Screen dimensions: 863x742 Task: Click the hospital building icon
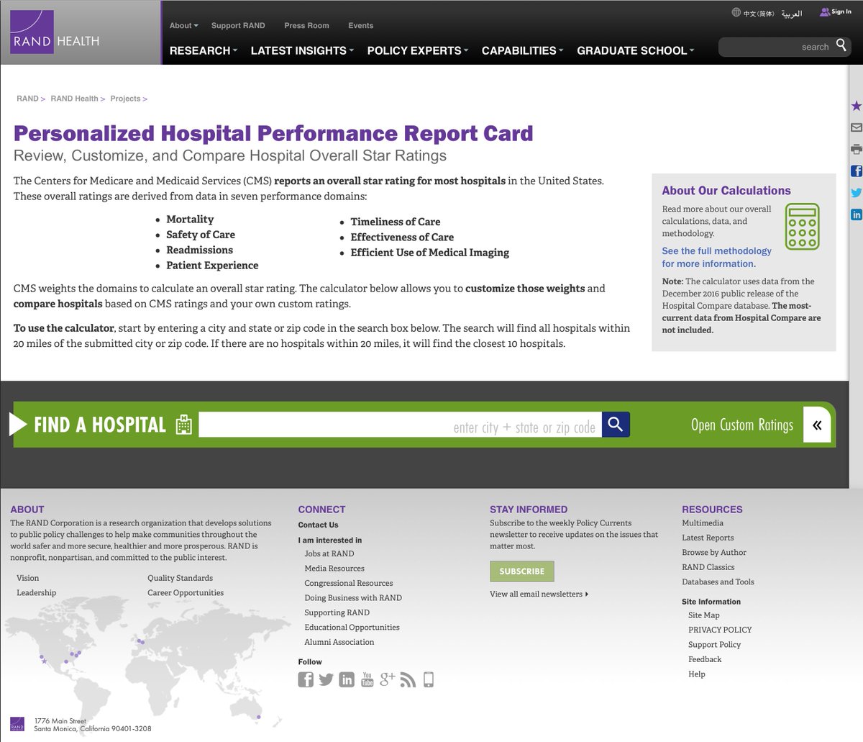pos(184,425)
